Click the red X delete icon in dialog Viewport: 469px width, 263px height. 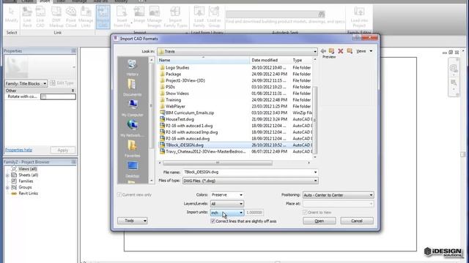pos(340,51)
